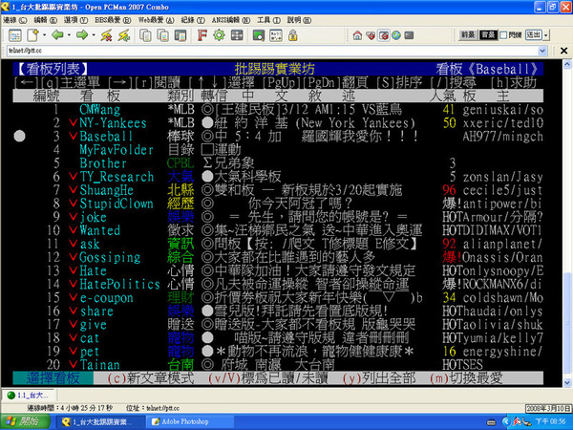Screen dimensions: 573x430
Task: Click the terminal scrollbar up arrow
Action: 567,64
